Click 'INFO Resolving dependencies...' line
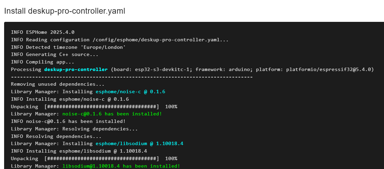The height and width of the screenshot is (169, 384). tap(56, 136)
